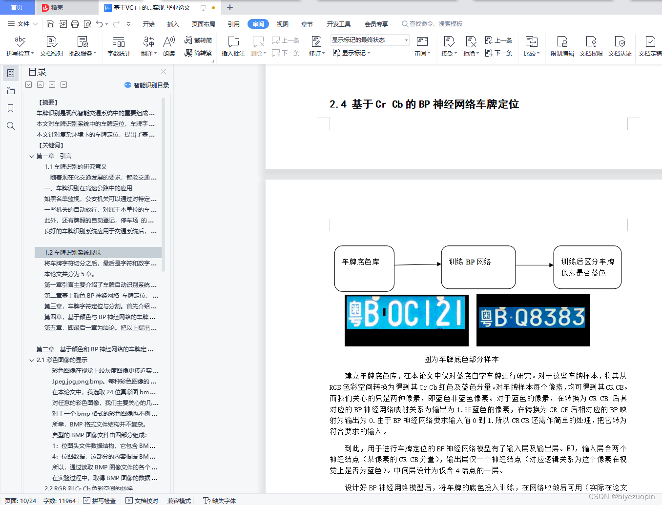Screen dimensions: 662x505
Task: Open the 会员专享 tab
Action: pyautogui.click(x=376, y=24)
